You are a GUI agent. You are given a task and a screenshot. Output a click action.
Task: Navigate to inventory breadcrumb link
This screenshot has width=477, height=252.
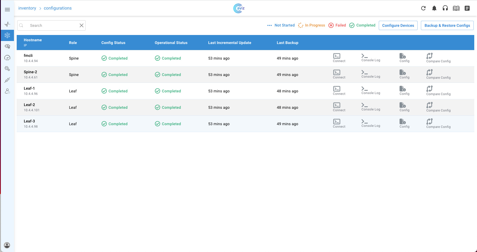coord(27,8)
